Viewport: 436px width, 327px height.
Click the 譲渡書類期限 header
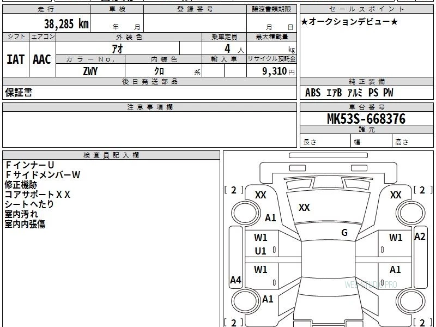coord(271,9)
